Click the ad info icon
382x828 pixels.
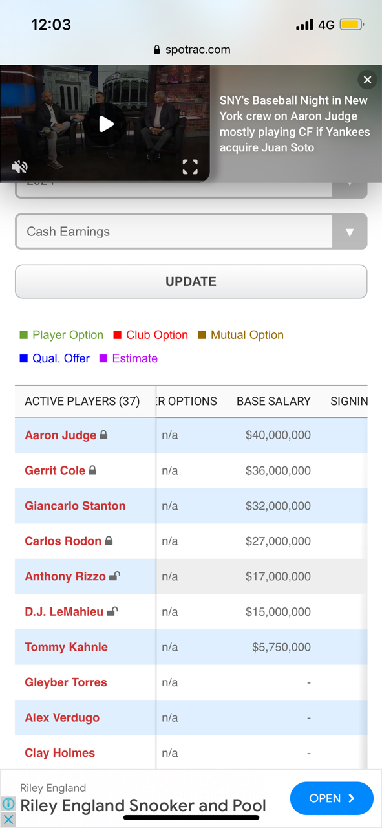8,803
